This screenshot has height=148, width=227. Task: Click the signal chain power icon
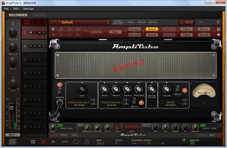click(x=219, y=29)
